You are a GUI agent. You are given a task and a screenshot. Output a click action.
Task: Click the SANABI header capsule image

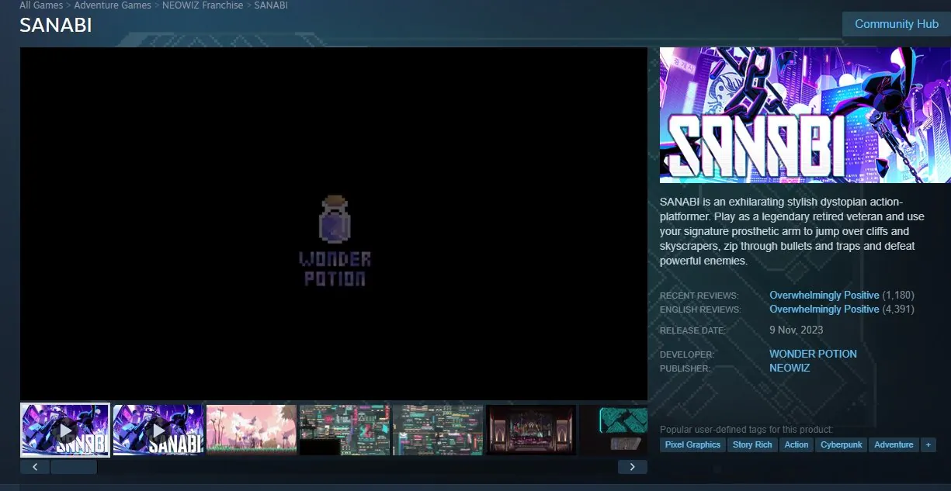[x=805, y=115]
